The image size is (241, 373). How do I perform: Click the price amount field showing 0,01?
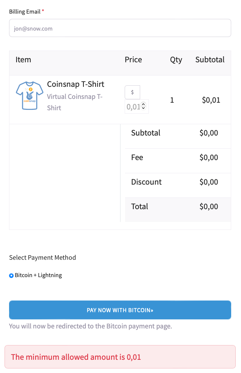tap(133, 107)
